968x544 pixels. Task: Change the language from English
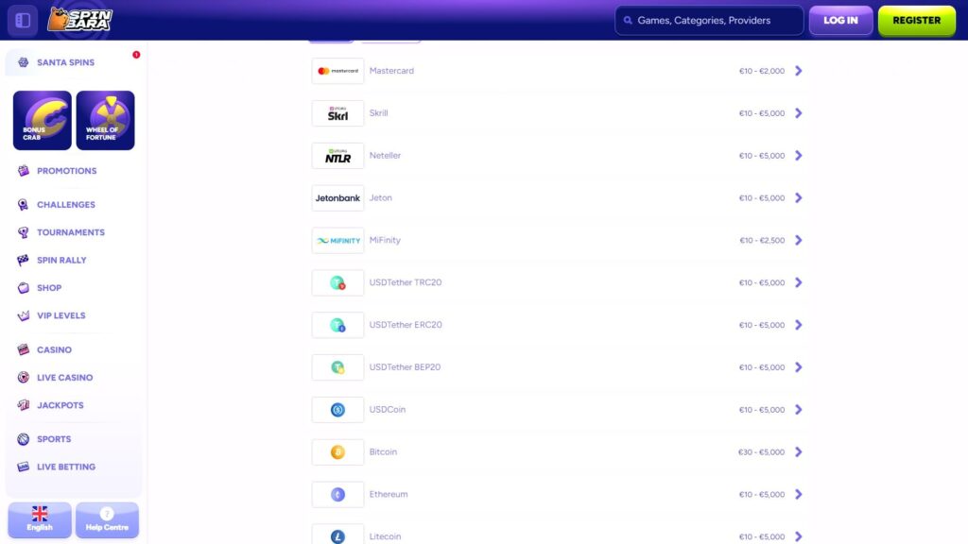pos(39,519)
